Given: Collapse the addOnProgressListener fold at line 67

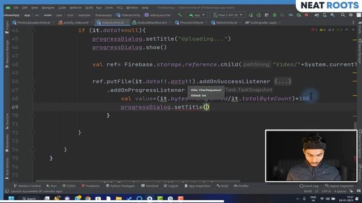Looking at the screenshot, I should (33, 90).
